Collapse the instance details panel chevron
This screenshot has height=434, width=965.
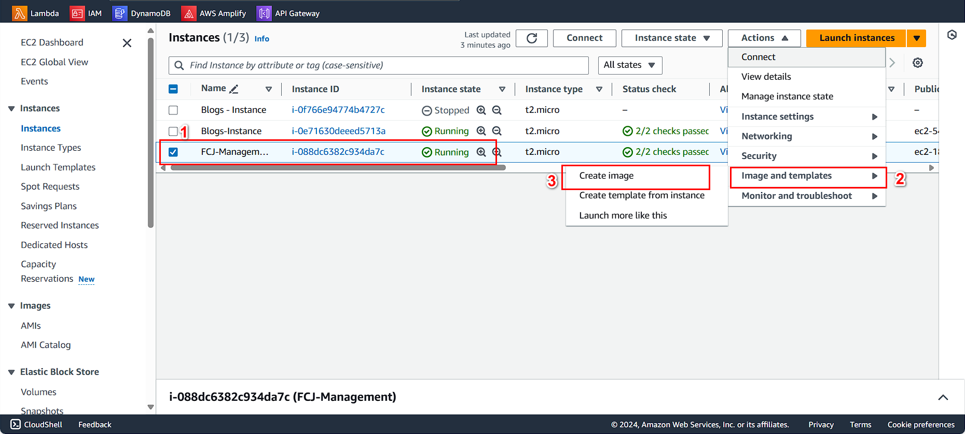pos(943,397)
